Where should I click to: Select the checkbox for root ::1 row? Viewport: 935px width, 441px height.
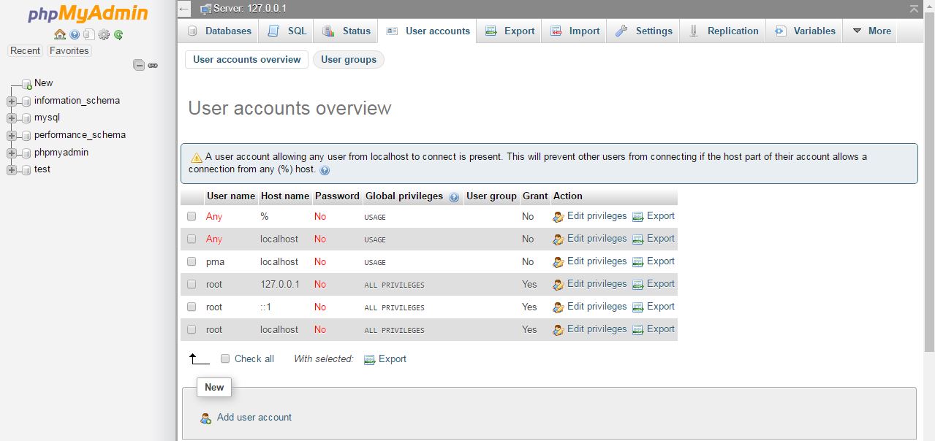pyautogui.click(x=192, y=307)
